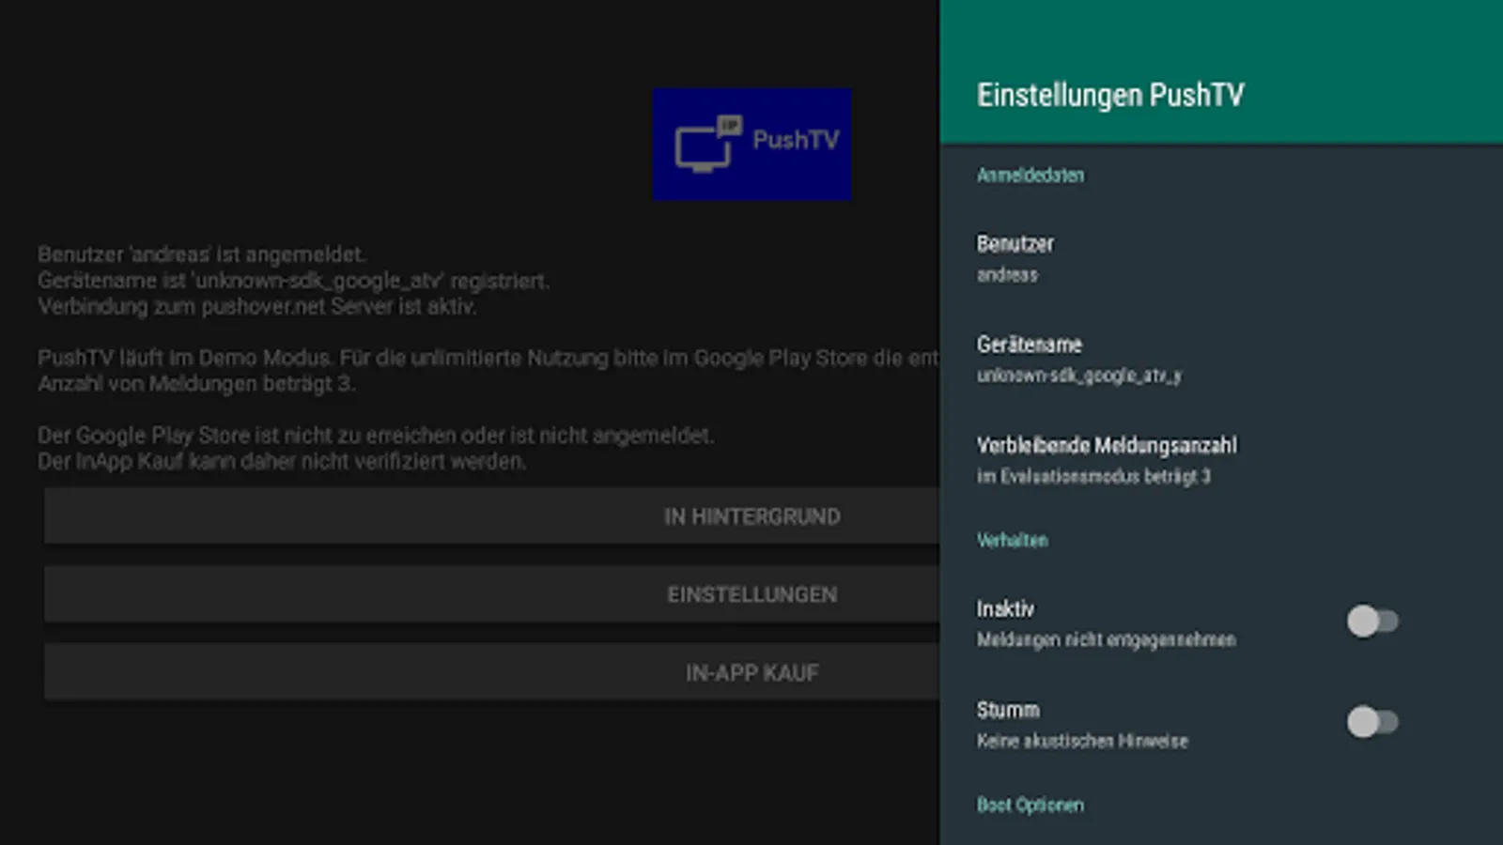Open EINSTELLUNGEN from the main screen
Viewport: 1503px width, 845px height.
pyautogui.click(x=492, y=594)
